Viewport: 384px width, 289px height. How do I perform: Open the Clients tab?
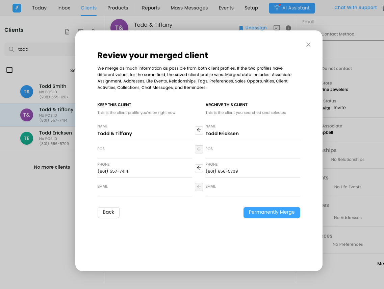pyautogui.click(x=88, y=8)
